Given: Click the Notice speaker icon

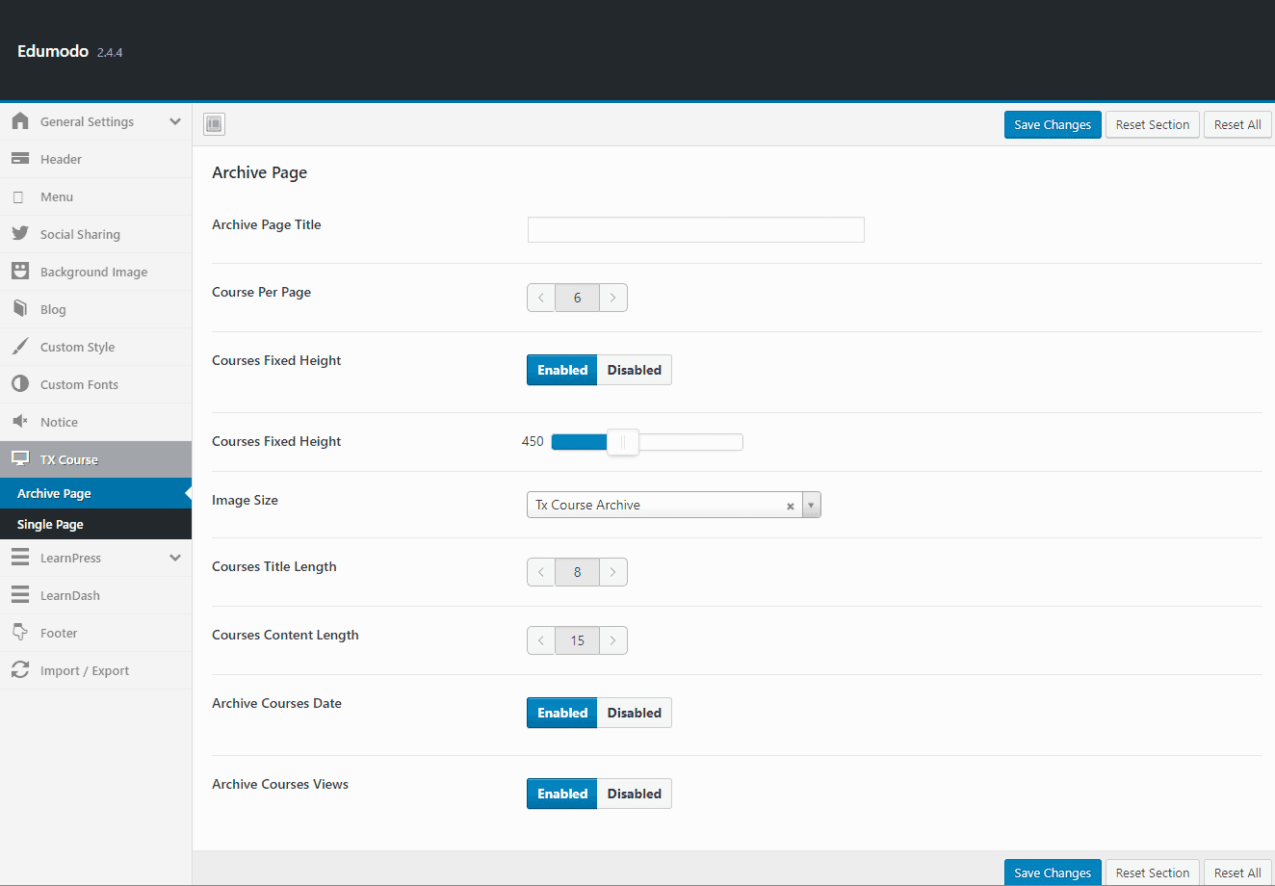Looking at the screenshot, I should (20, 422).
